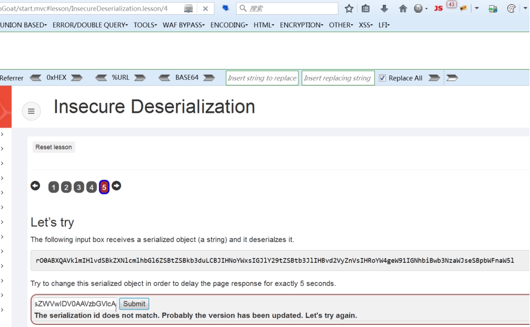Viewport: 530px width, 327px height.
Task: Open the bookmarks list icon
Action: tap(365, 8)
